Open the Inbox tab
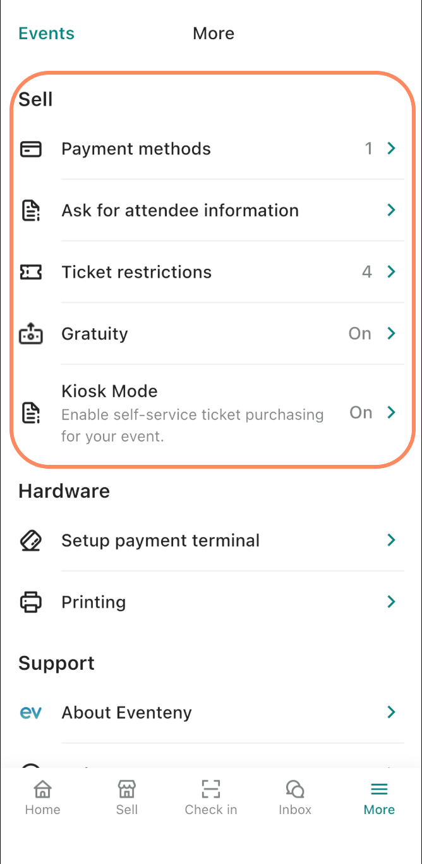 [295, 798]
